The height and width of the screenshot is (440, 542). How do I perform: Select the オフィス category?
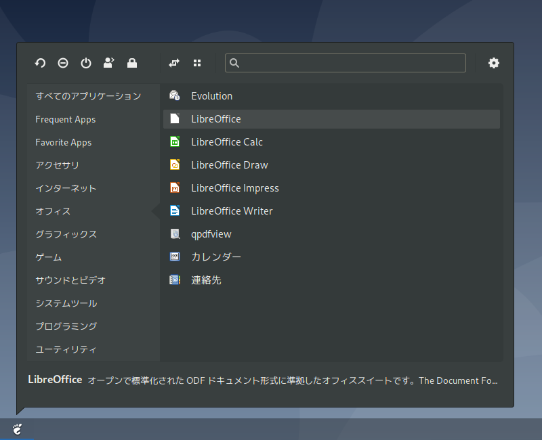coord(53,211)
